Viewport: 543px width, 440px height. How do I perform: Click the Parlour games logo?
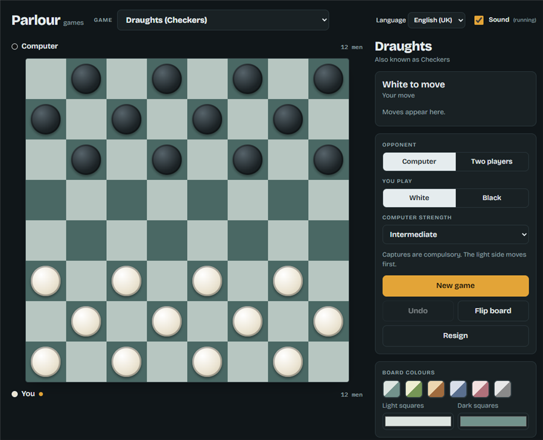tap(48, 21)
